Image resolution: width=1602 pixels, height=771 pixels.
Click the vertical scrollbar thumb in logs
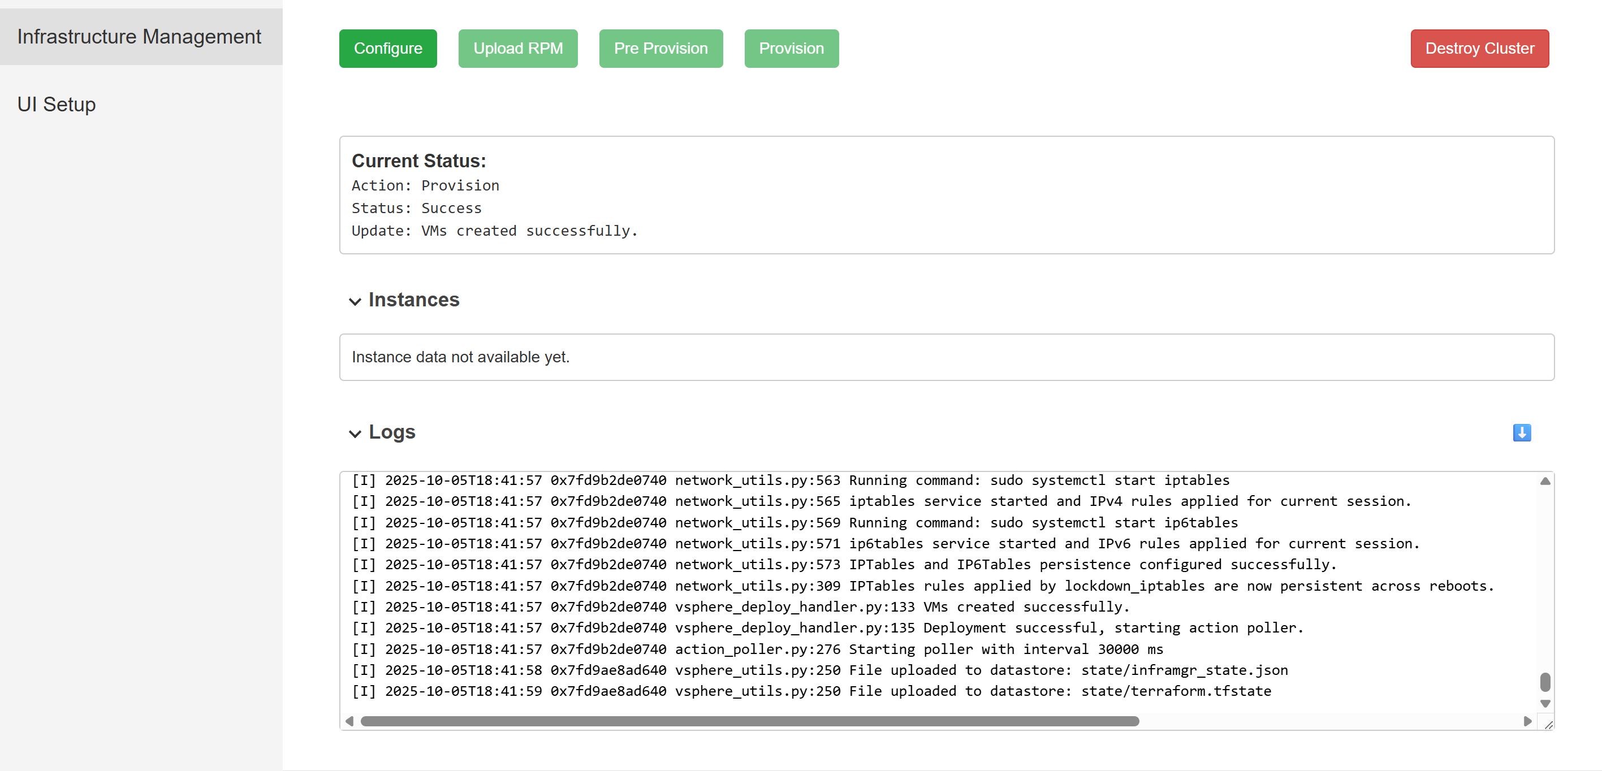(x=1544, y=682)
